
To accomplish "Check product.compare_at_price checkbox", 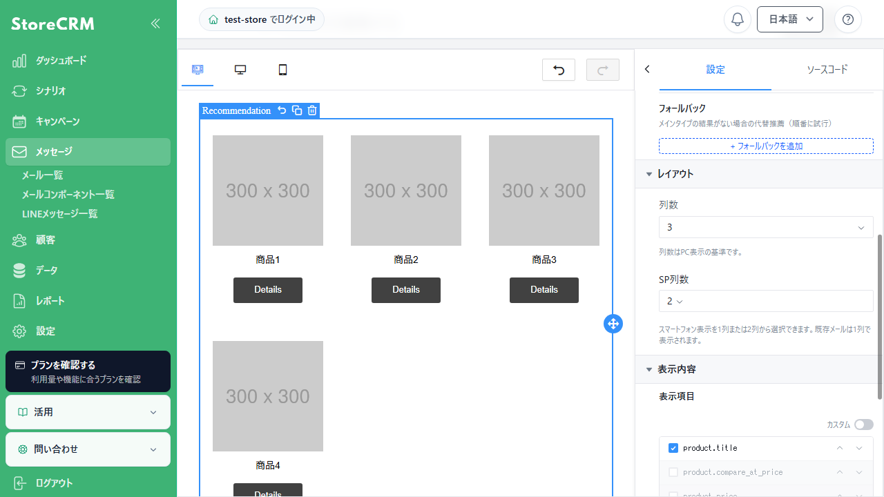I will tap(673, 472).
